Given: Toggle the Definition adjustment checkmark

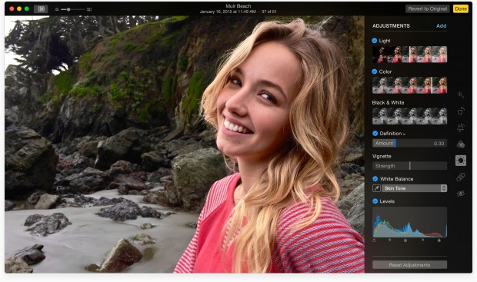Looking at the screenshot, I should (x=375, y=134).
